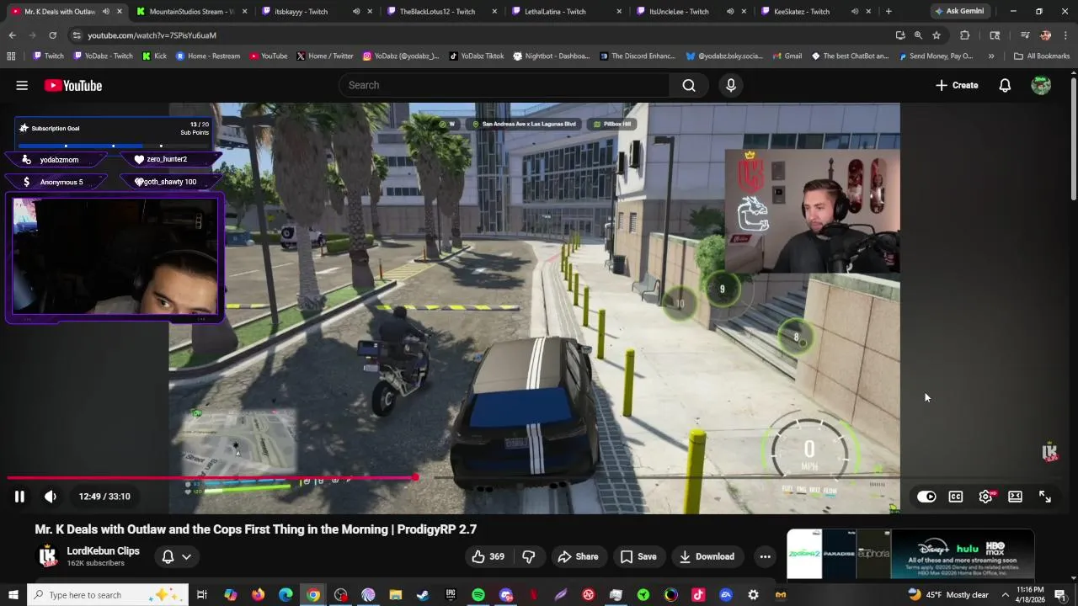Open Firefox from the taskbar
Screen dimensions: 1078x606
click(x=258, y=595)
